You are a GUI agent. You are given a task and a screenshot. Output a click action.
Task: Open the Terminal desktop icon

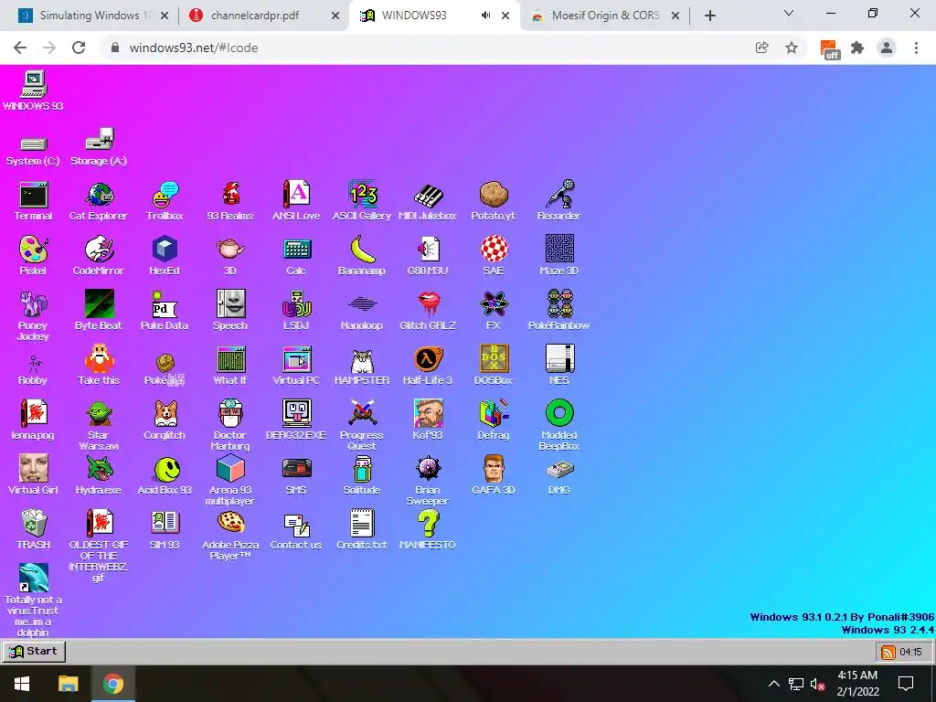point(34,201)
